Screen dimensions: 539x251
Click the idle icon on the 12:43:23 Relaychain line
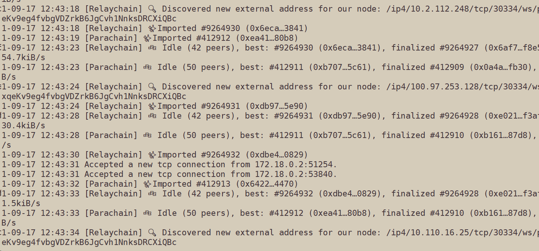(152, 48)
